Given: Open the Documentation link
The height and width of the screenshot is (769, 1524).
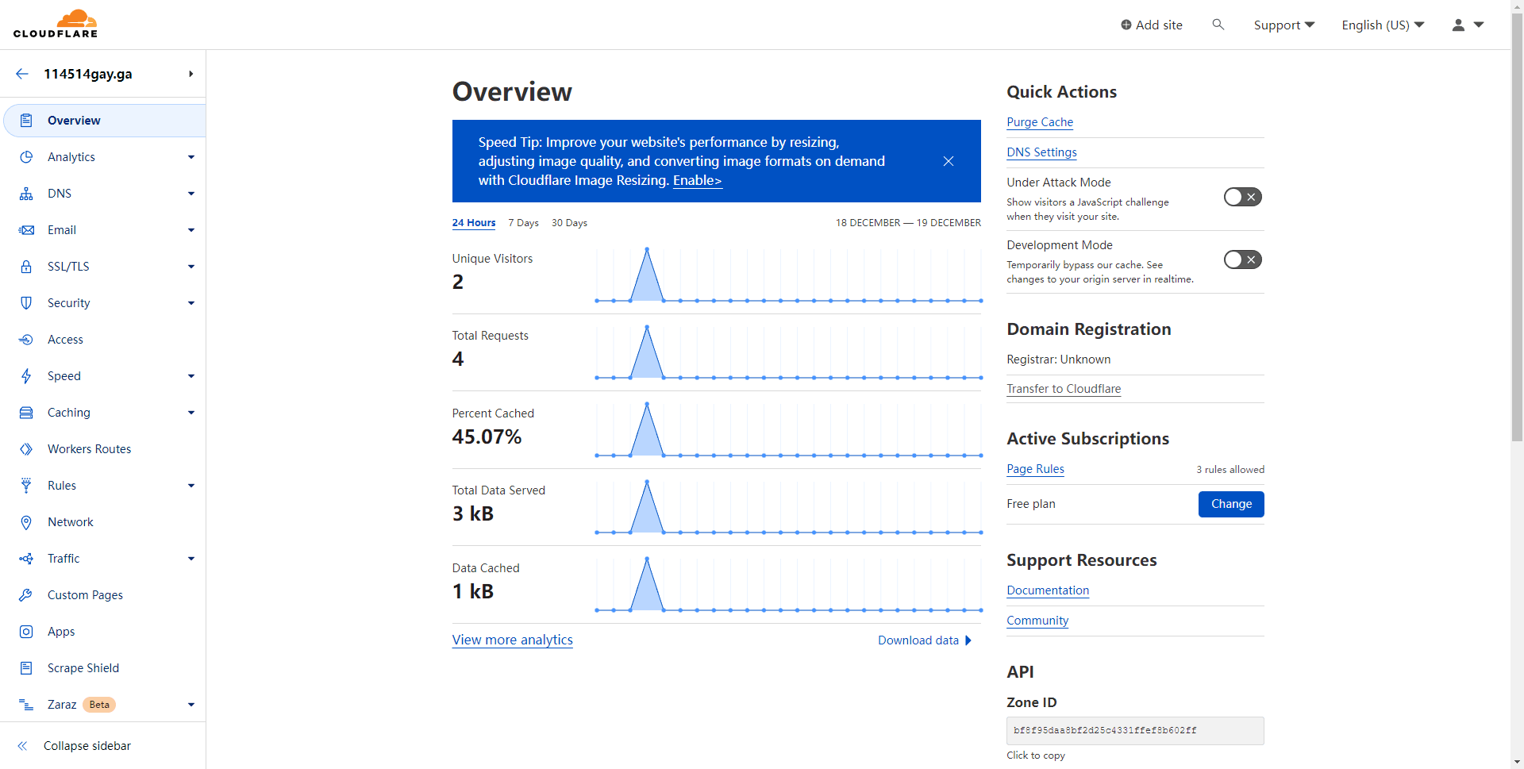Looking at the screenshot, I should pyautogui.click(x=1048, y=590).
